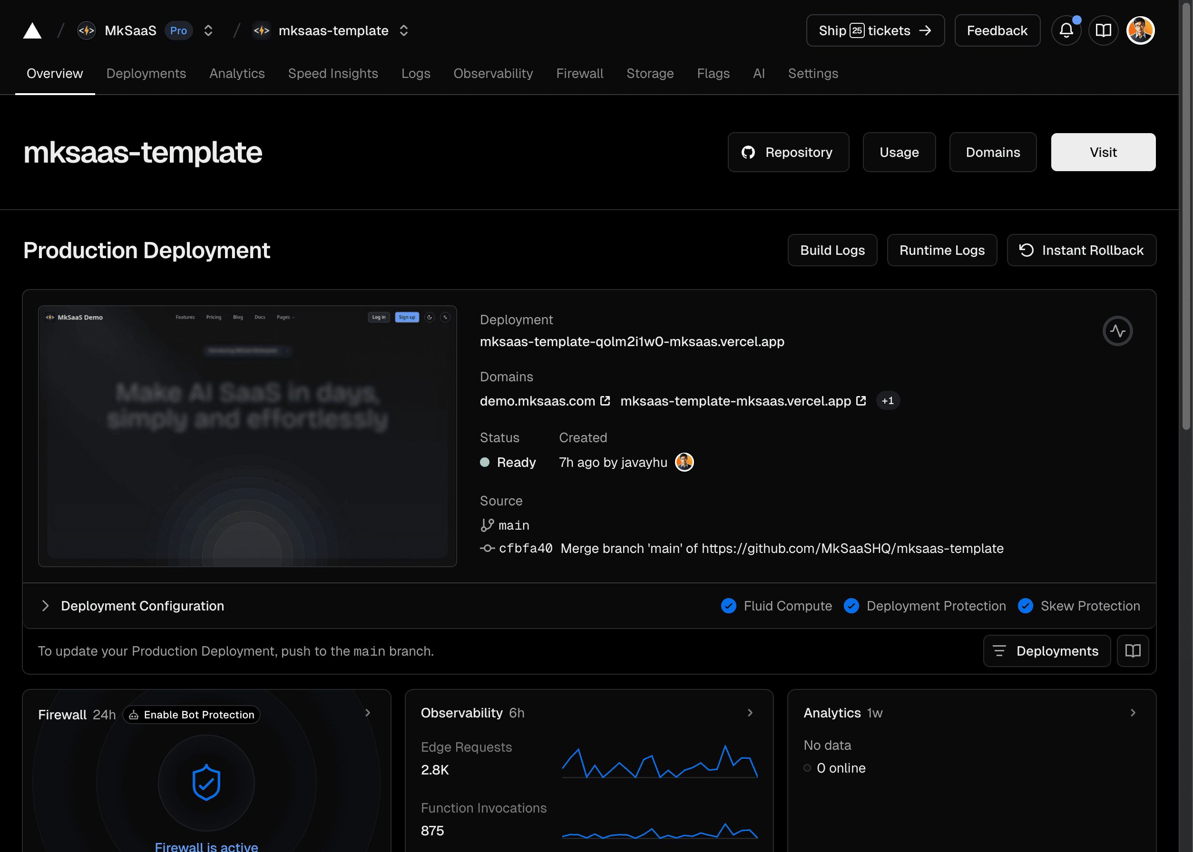The width and height of the screenshot is (1193, 852).
Task: Click the MkSaaS Demo preview thumbnail
Action: [x=247, y=436]
